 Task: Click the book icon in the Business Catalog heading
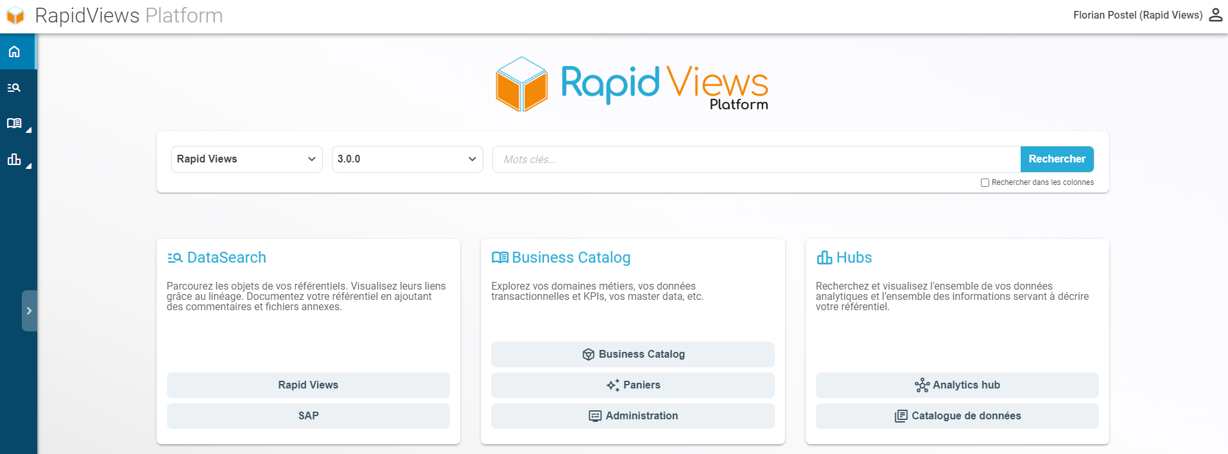pyautogui.click(x=500, y=258)
